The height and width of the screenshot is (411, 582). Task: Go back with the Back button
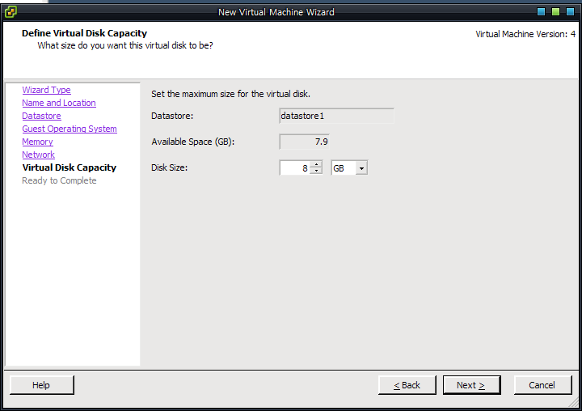(x=407, y=385)
